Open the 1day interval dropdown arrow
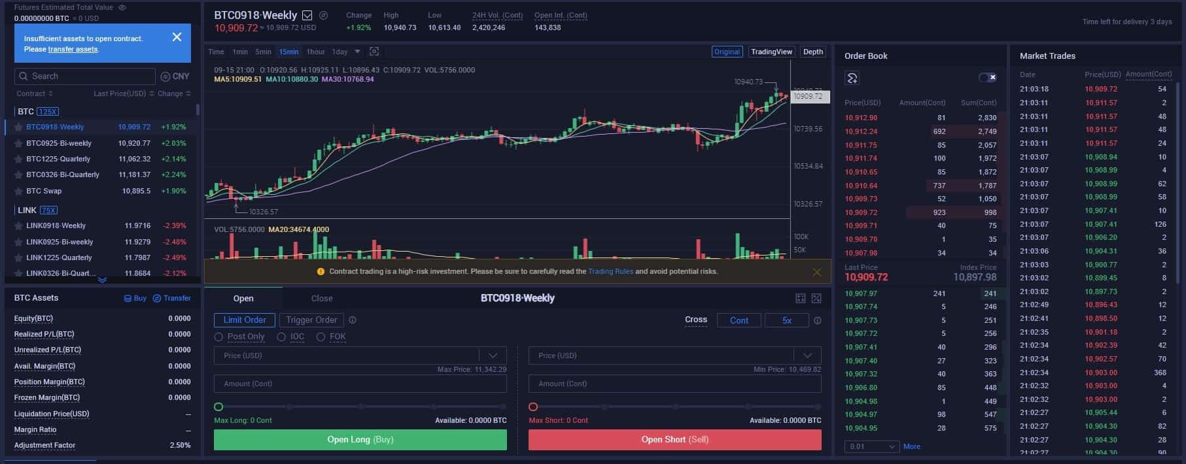 coord(357,52)
